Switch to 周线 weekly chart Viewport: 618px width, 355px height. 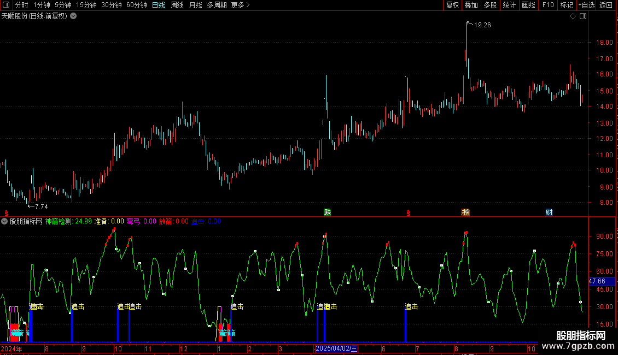[177, 5]
